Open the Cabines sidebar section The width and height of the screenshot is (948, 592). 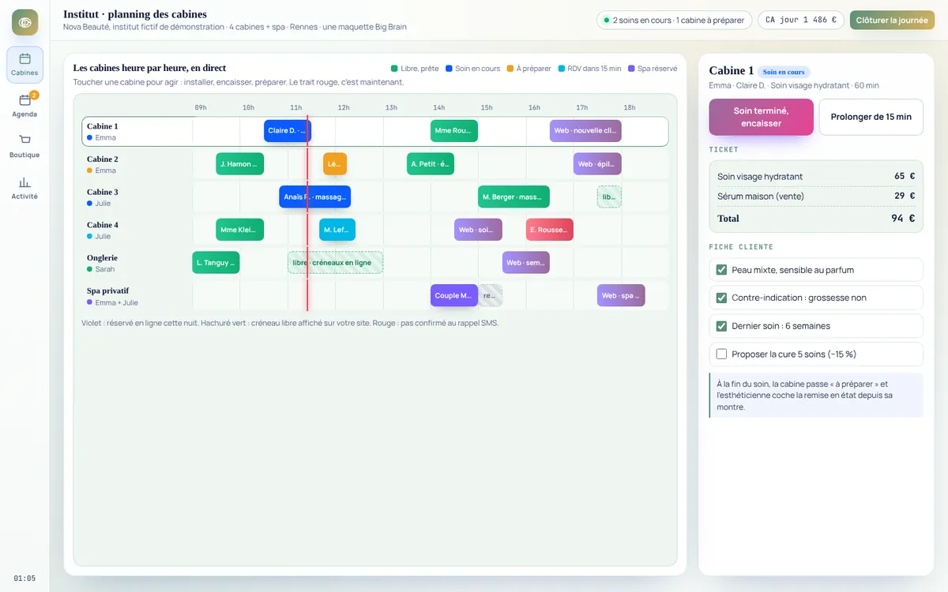24,64
